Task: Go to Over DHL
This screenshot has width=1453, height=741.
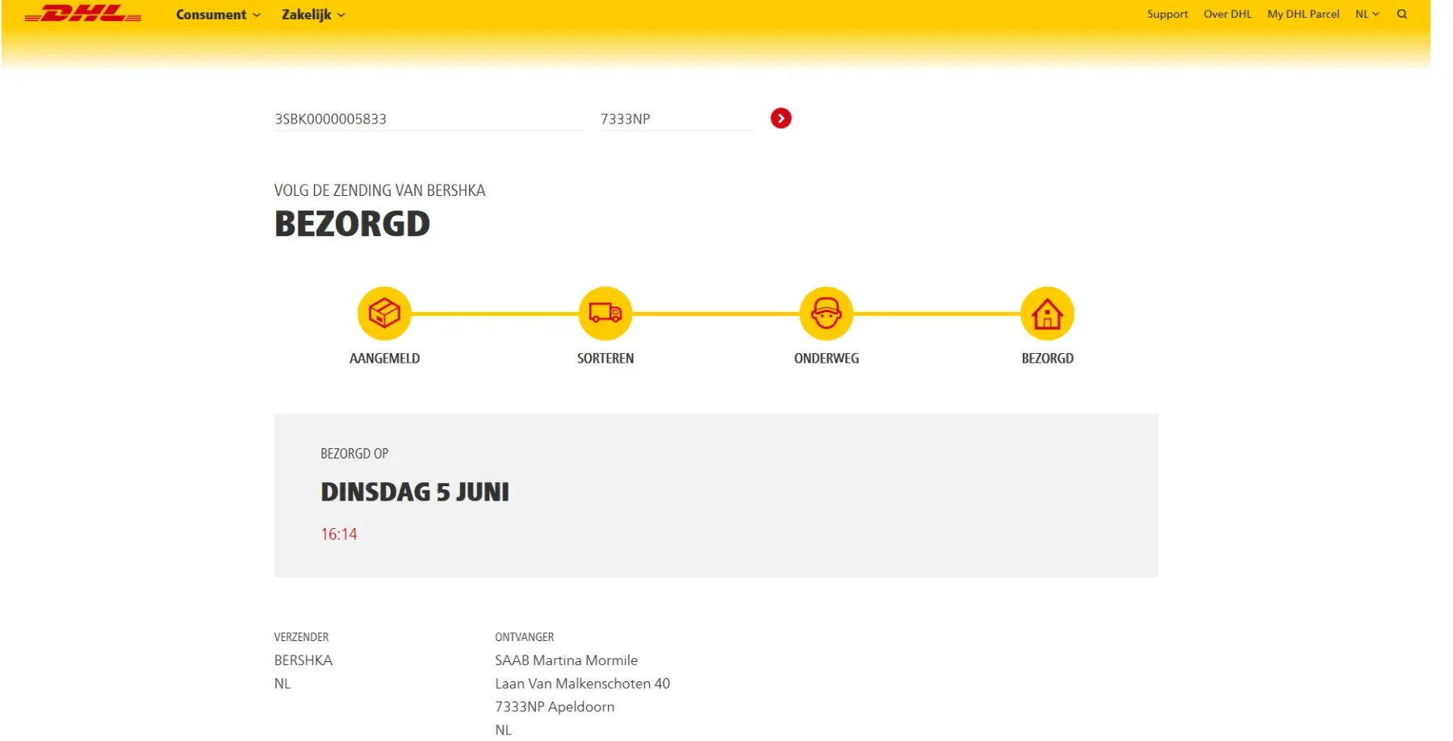Action: pyautogui.click(x=1227, y=14)
